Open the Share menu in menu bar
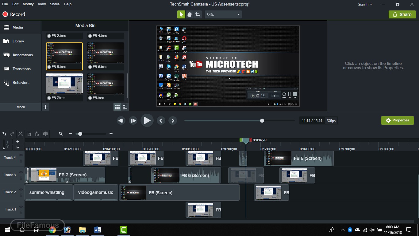This screenshot has width=419, height=236. [55, 4]
